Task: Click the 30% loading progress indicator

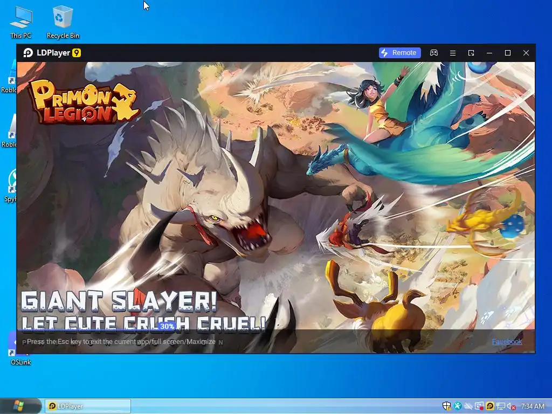Action: coord(167,326)
